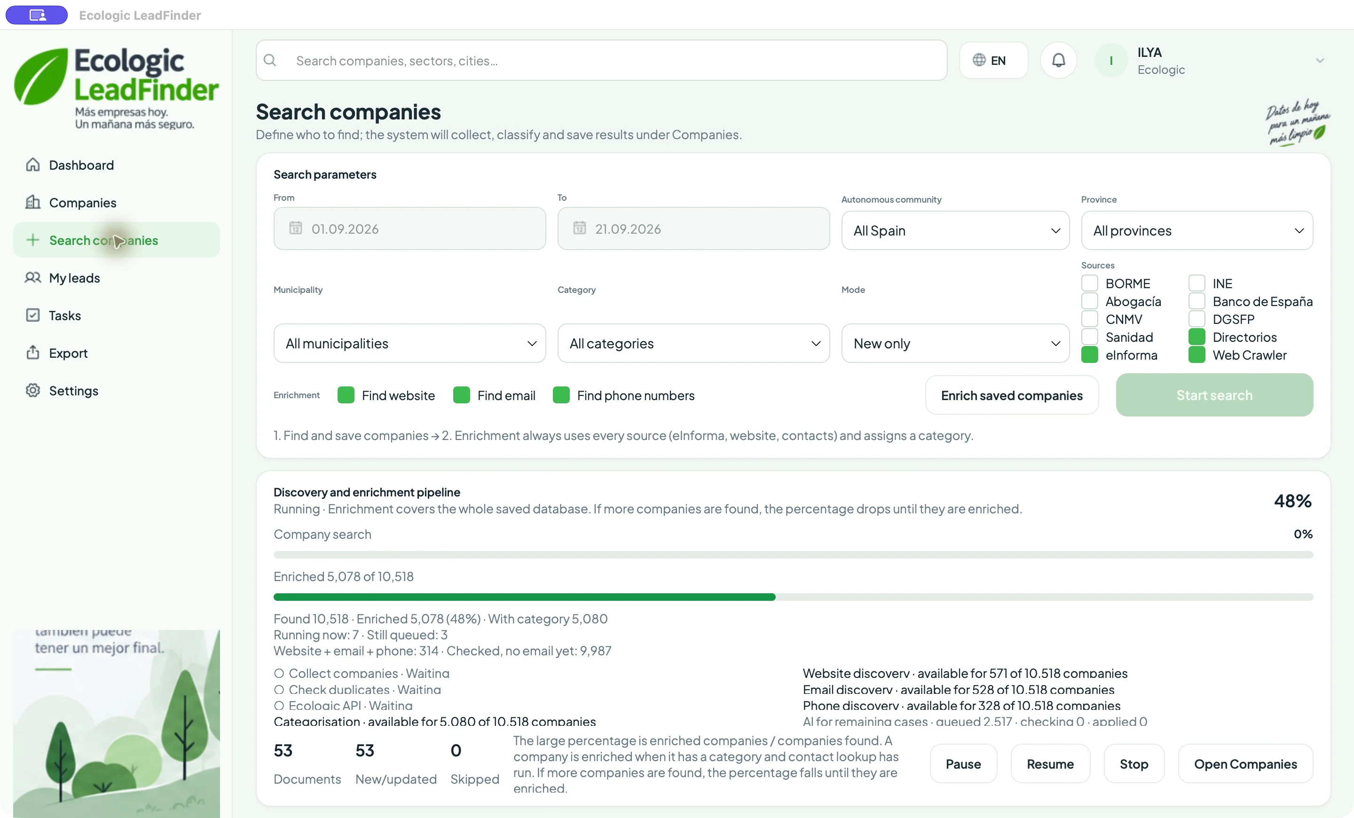Toggle the Find email enrichment checkbox
Image resolution: width=1354 pixels, height=818 pixels.
[461, 395]
